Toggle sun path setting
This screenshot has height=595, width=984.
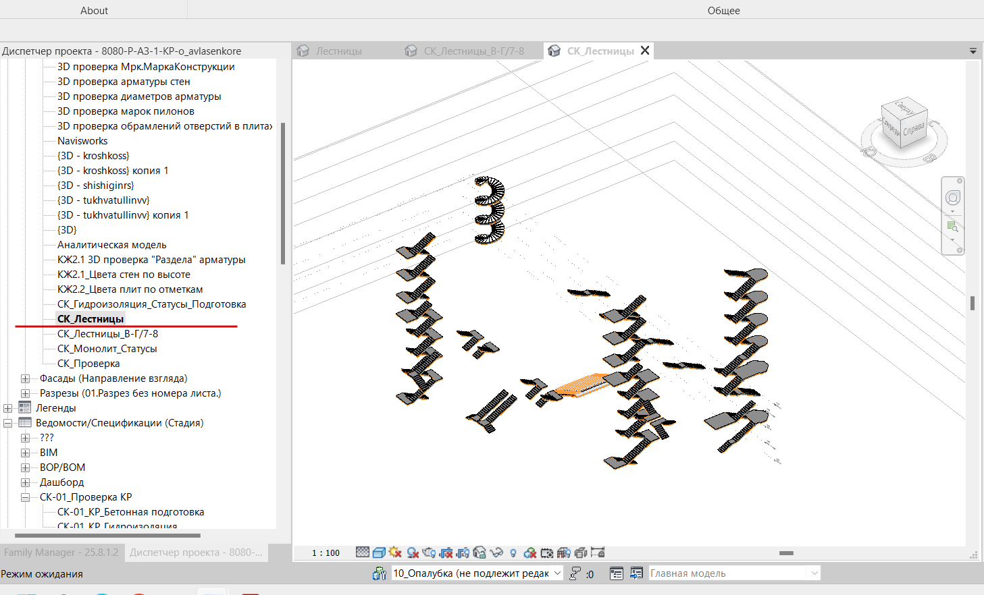pos(395,552)
